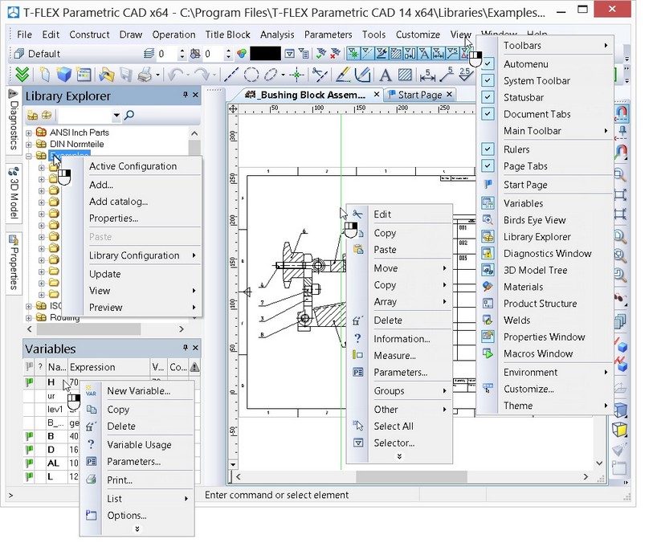Click New Variable... in the Variables menu

[139, 391]
